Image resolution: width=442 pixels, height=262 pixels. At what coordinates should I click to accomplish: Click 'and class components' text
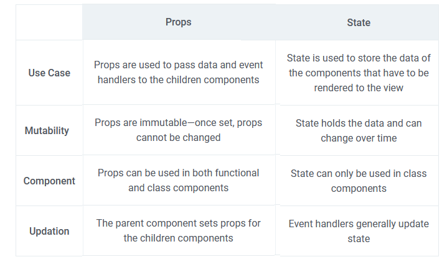[x=179, y=187]
